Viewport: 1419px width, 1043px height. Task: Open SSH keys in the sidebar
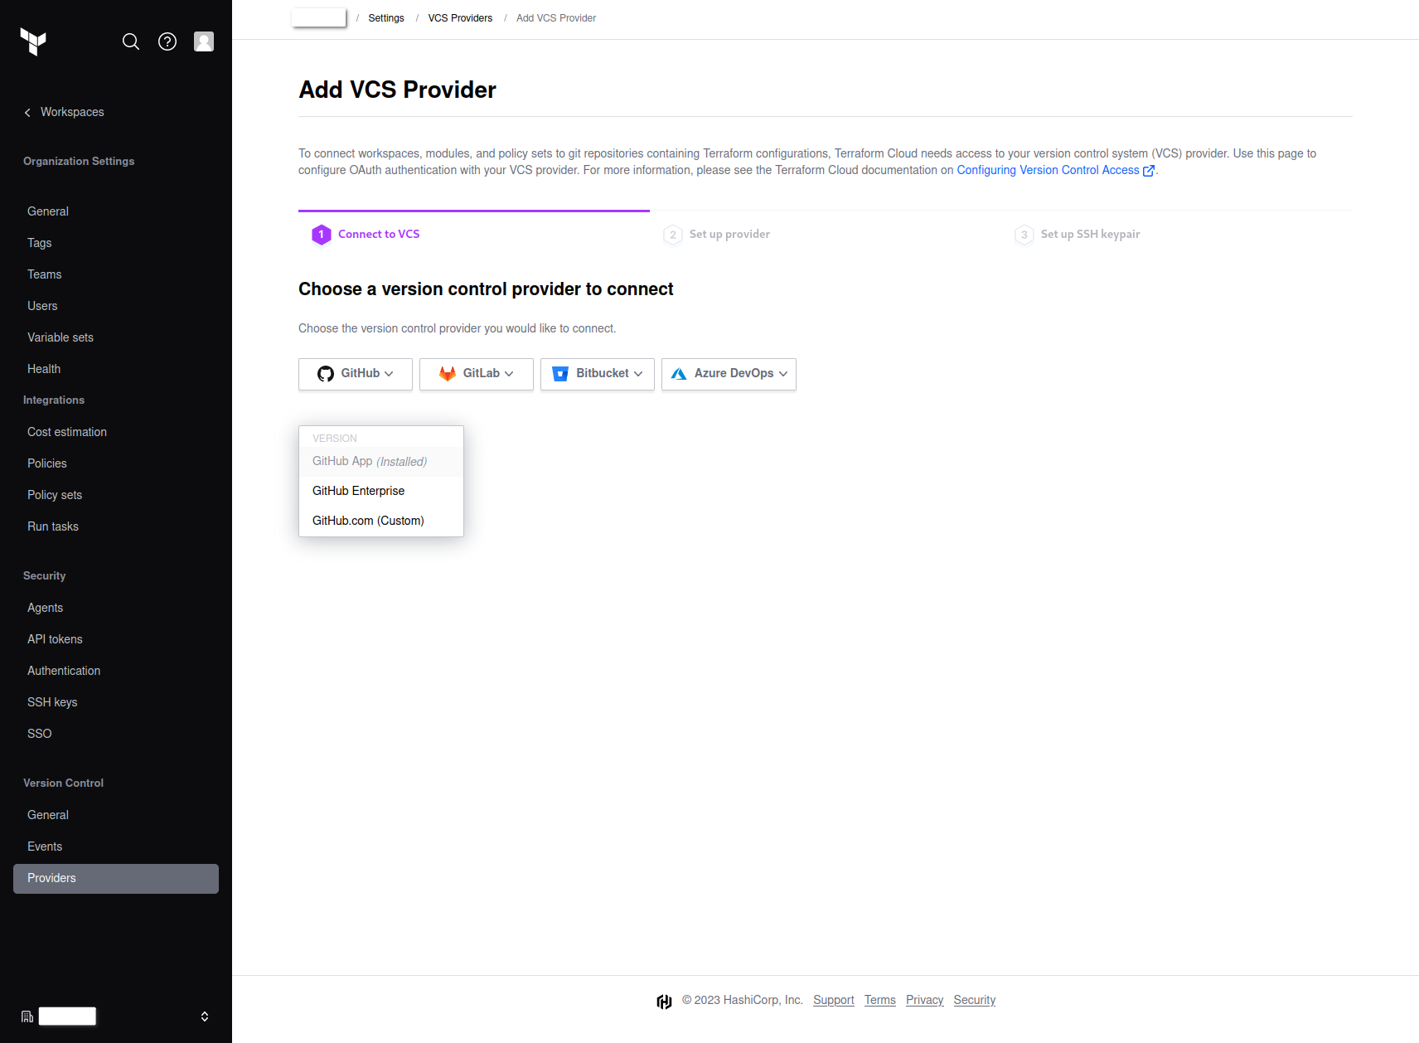pyautogui.click(x=52, y=702)
